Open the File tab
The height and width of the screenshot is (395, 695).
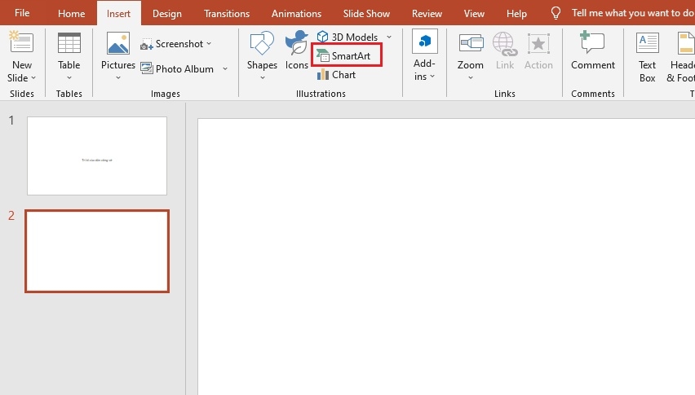[x=22, y=13]
